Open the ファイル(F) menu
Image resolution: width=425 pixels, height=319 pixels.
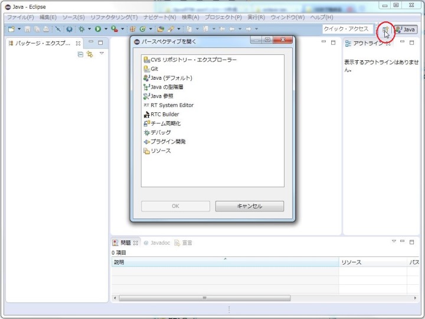click(x=20, y=17)
